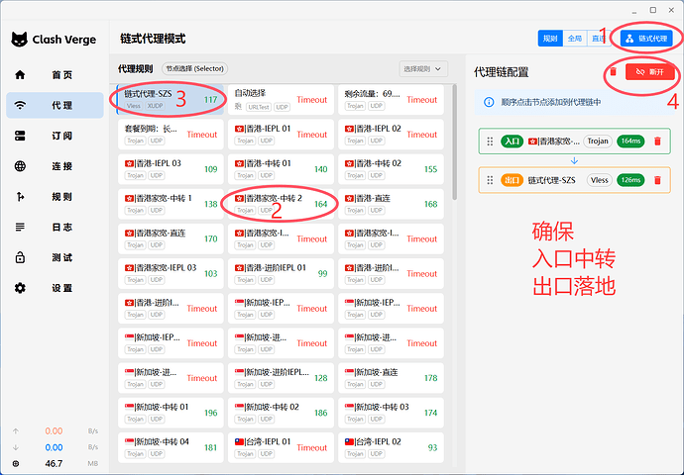This screenshot has width=684, height=475.
Task: Click the download speed arrow icon
Action: 16,447
